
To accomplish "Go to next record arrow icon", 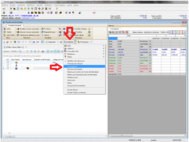I will (26, 42).
